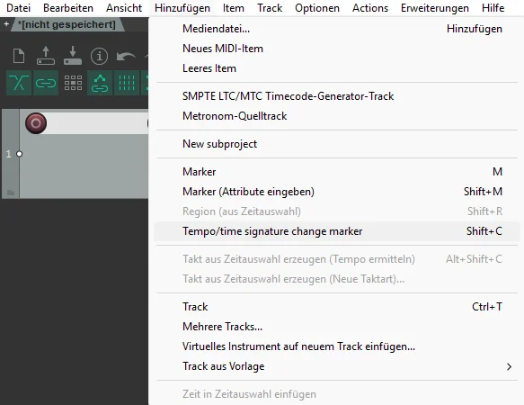Insert Marker with shortcut M
Viewport: 524px width, 405px height.
337,172
